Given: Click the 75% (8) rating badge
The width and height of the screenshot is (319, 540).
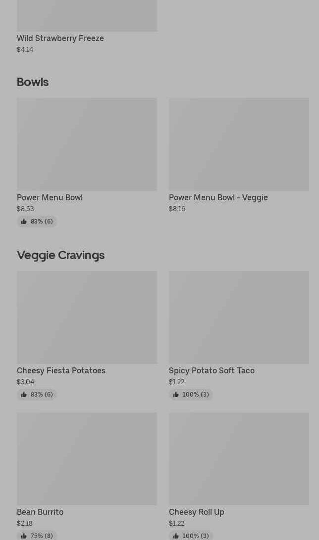Looking at the screenshot, I should [x=37, y=536].
